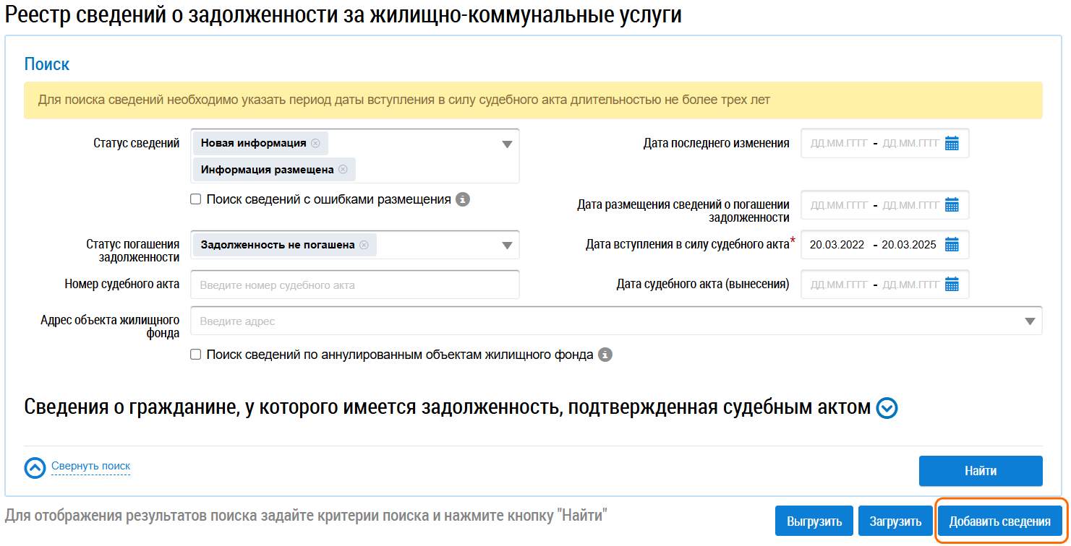Screen dimensions: 1071x546
Task: Click circular collapse arrow near Свернуть поиск
Action: click(x=34, y=468)
